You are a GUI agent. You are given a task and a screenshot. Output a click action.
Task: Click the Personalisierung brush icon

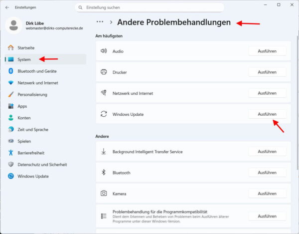11,94
